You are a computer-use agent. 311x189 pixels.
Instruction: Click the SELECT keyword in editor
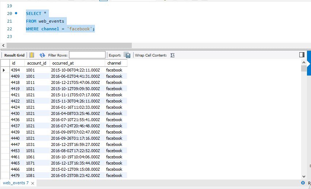[34, 13]
